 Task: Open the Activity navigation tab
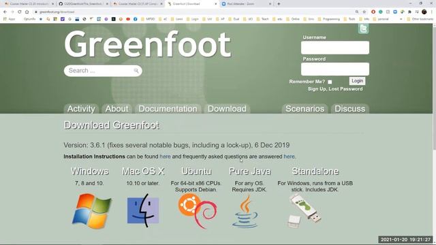[81, 109]
